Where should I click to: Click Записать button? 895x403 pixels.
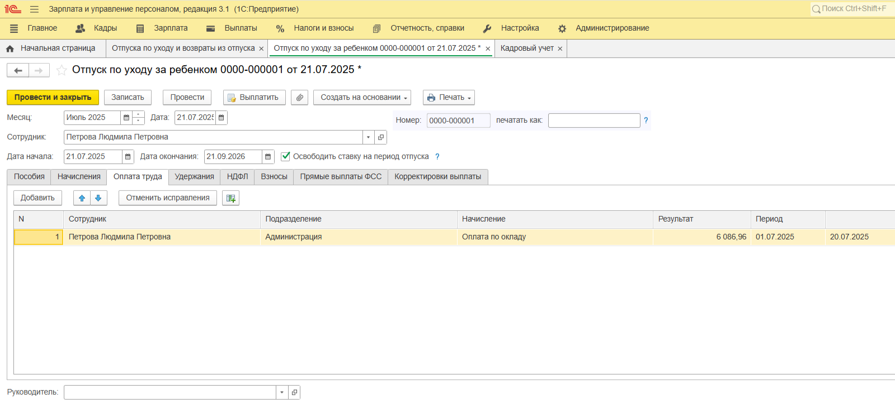click(x=128, y=98)
